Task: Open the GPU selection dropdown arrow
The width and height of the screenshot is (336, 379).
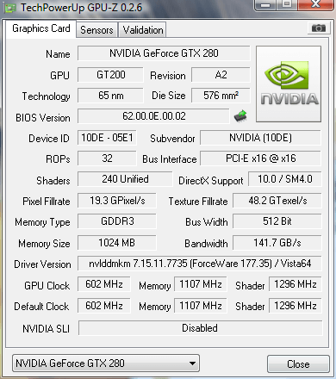Action: (x=192, y=363)
